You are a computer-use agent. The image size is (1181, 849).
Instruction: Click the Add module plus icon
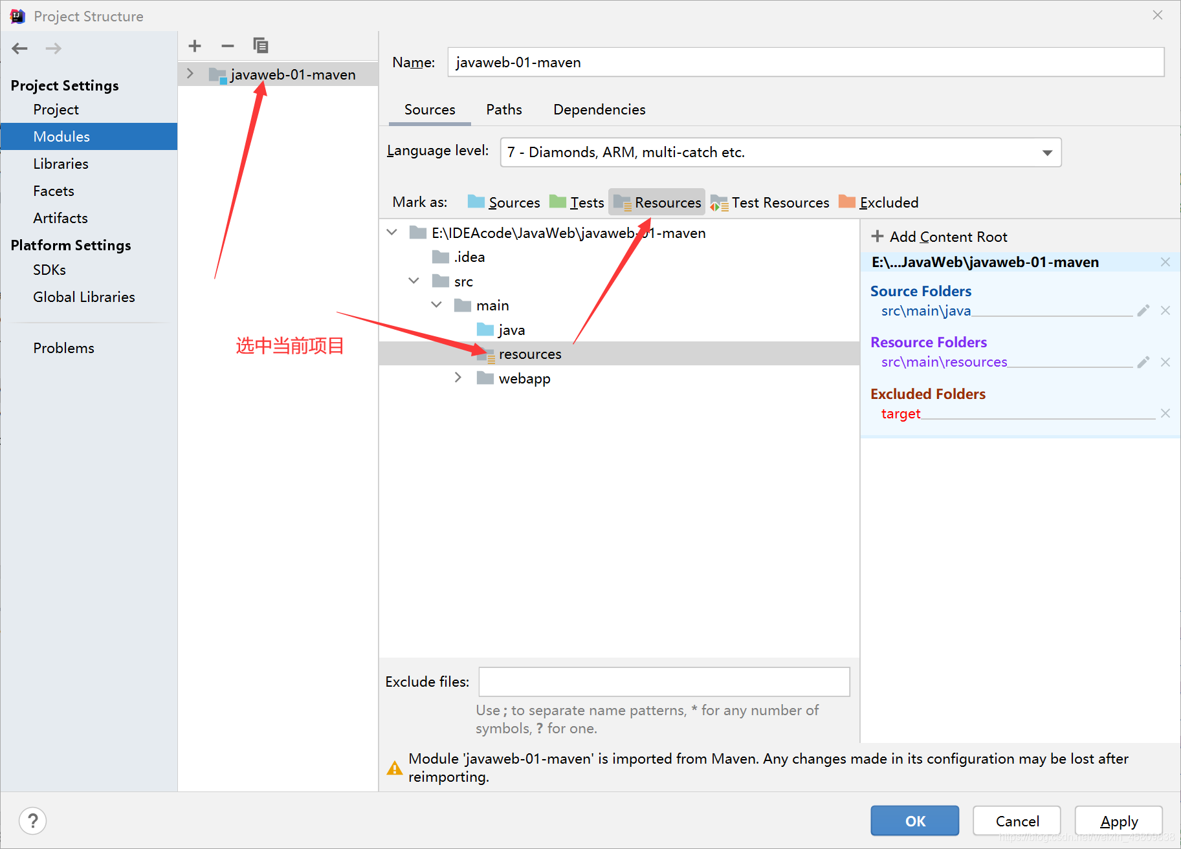pyautogui.click(x=195, y=46)
